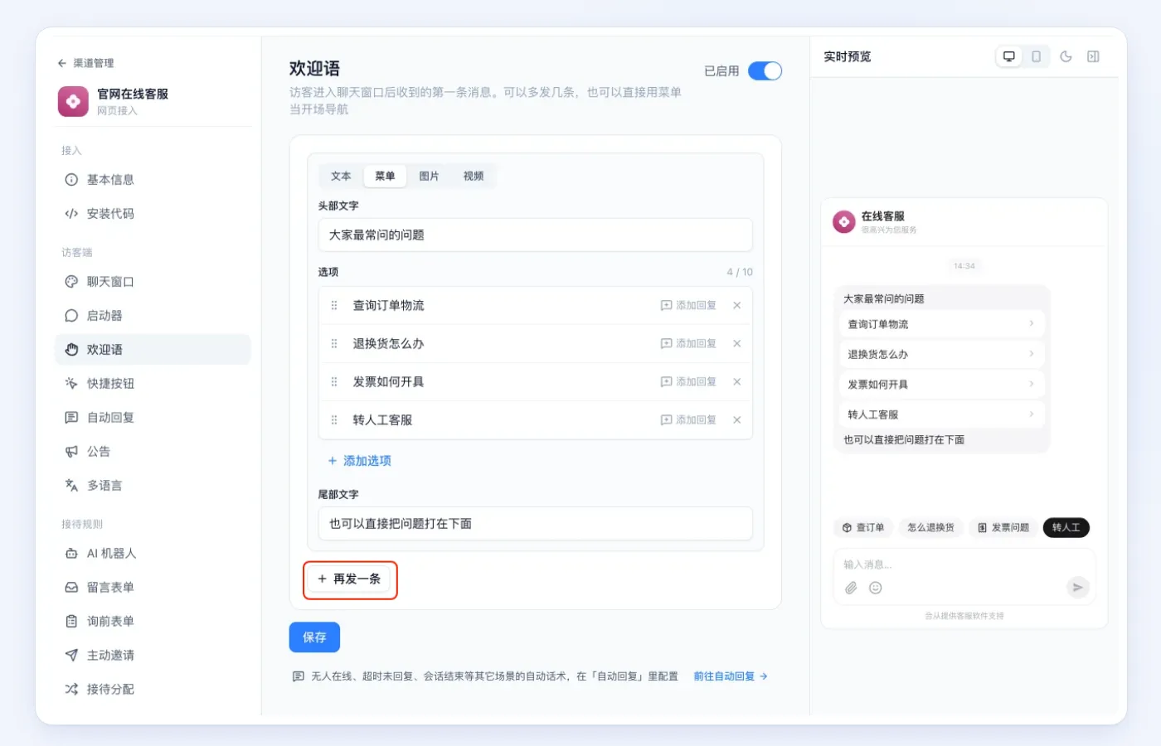Open 基本信息 in the sidebar
1161x746 pixels.
153,180
